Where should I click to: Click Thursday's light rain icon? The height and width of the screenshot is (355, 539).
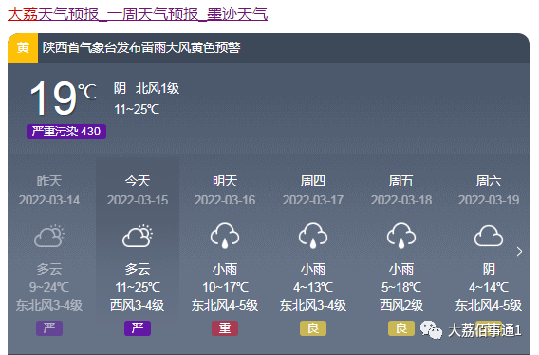313,236
